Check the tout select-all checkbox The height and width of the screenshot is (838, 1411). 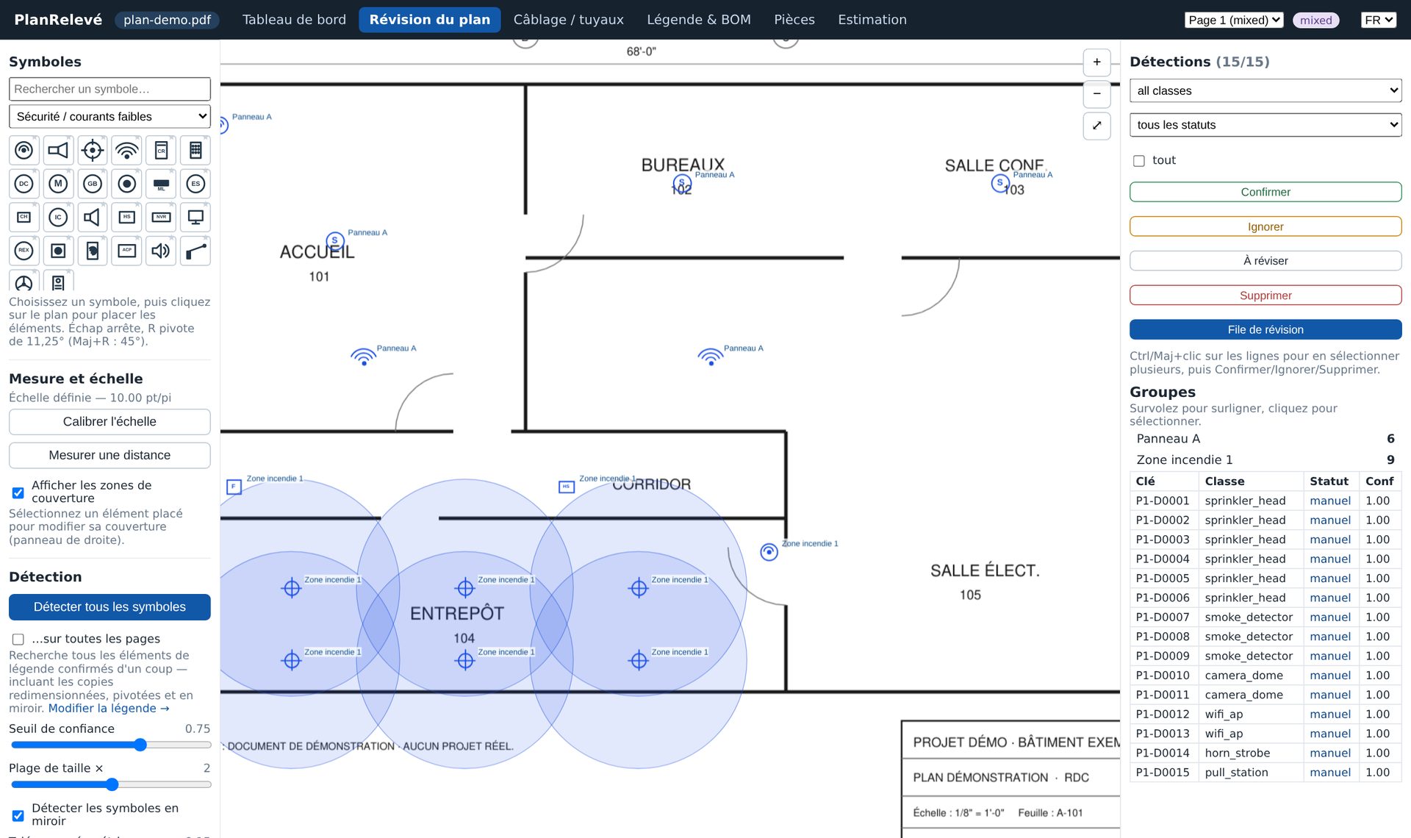pos(1139,161)
